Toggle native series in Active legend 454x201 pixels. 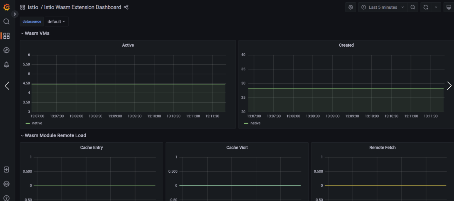37,123
